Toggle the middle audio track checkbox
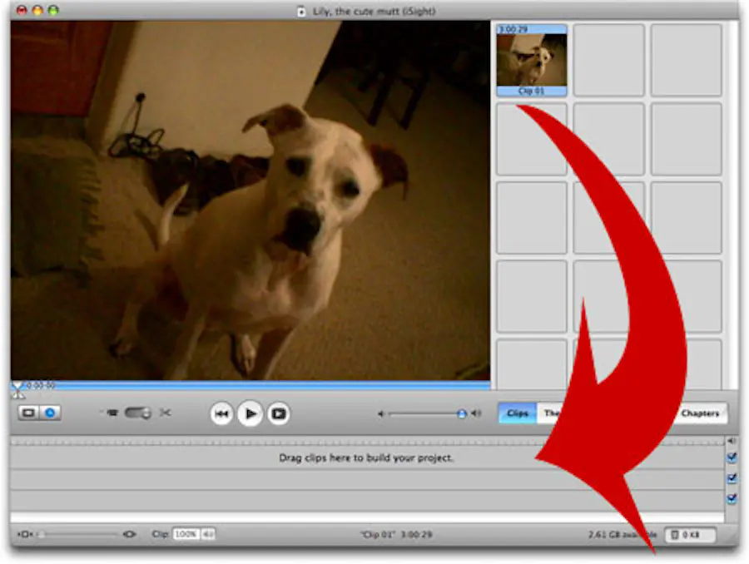The width and height of the screenshot is (749, 564). tap(732, 479)
